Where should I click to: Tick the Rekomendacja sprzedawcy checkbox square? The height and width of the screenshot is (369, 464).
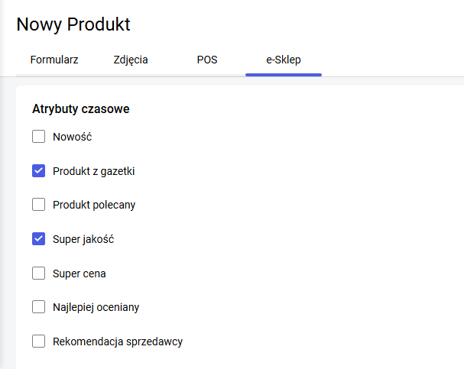point(39,341)
